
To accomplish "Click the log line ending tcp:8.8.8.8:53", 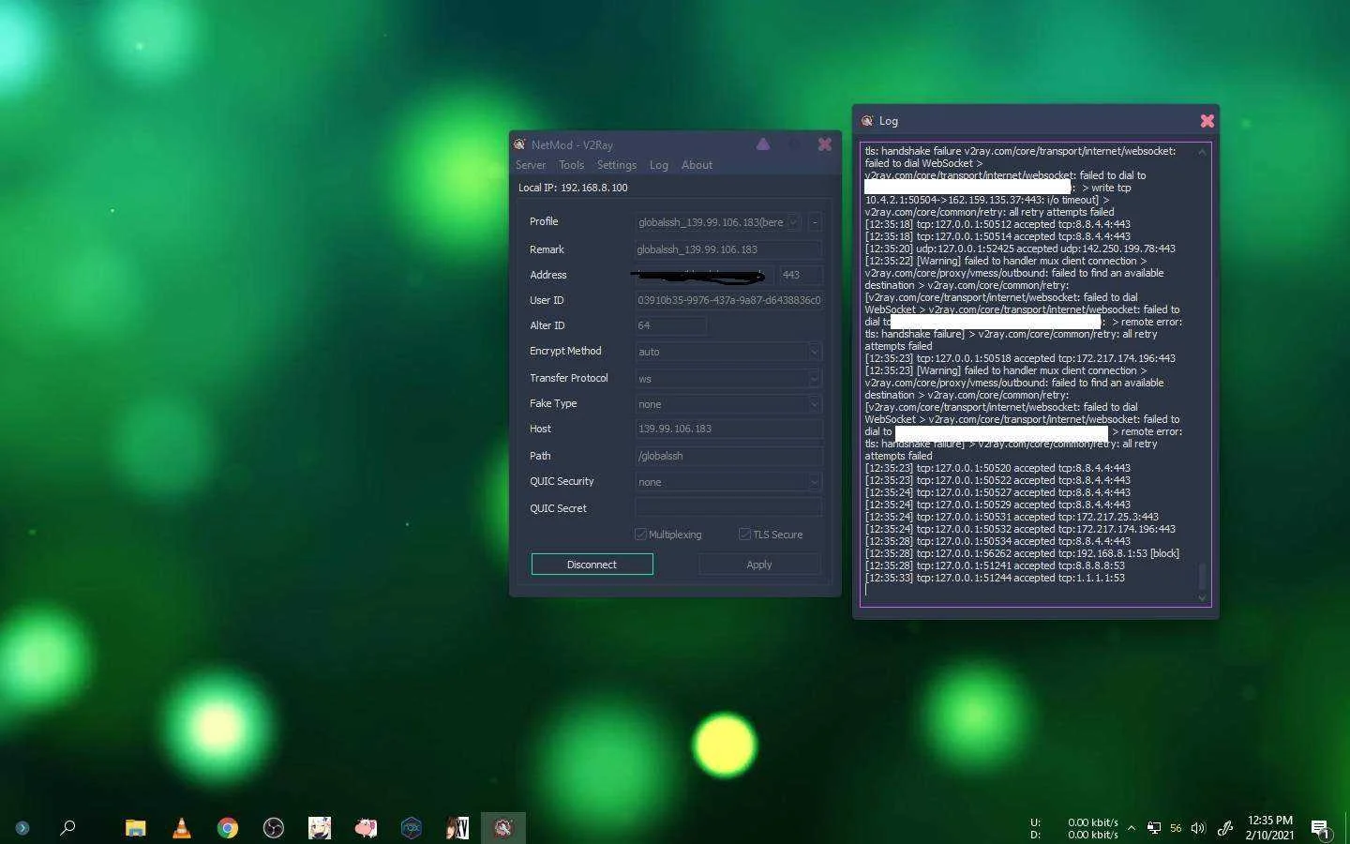I will 995,565.
